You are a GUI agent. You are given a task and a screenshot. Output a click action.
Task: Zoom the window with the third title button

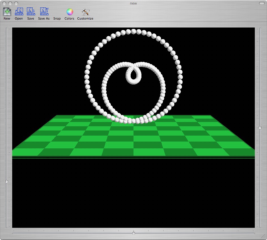[x=16, y=3]
